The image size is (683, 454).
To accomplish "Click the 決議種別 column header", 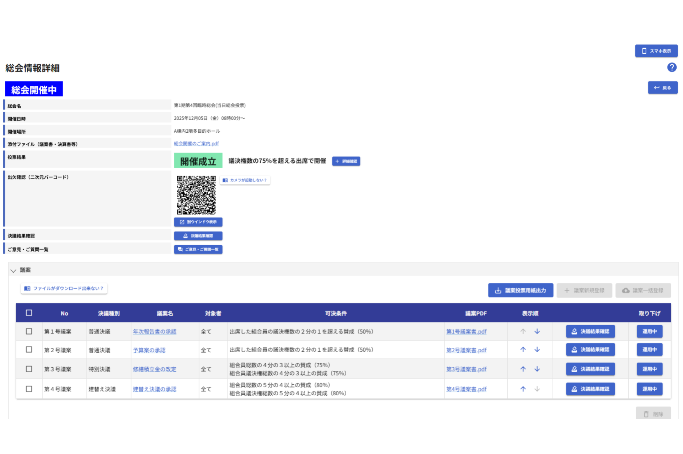I will pos(109,313).
